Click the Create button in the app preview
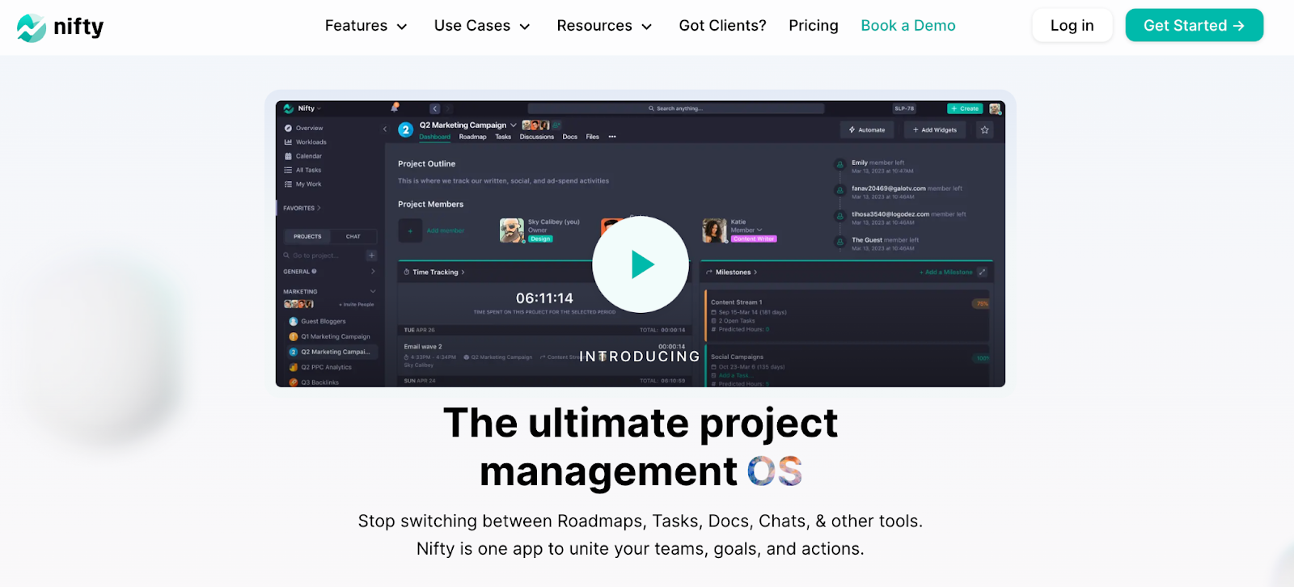 [965, 108]
